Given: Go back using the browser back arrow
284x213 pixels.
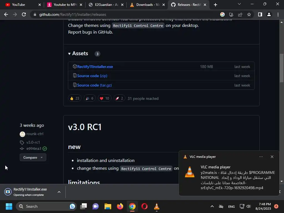Looking at the screenshot, I should pos(6,14).
